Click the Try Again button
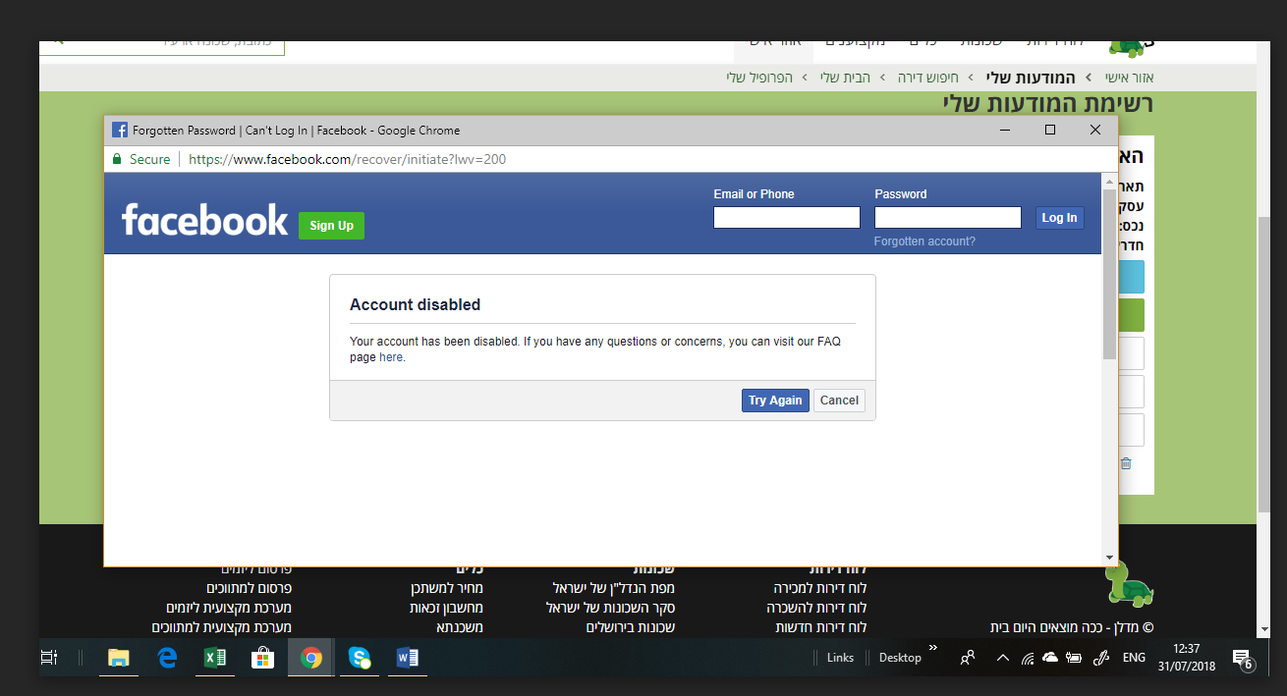This screenshot has width=1287, height=696. (x=775, y=400)
